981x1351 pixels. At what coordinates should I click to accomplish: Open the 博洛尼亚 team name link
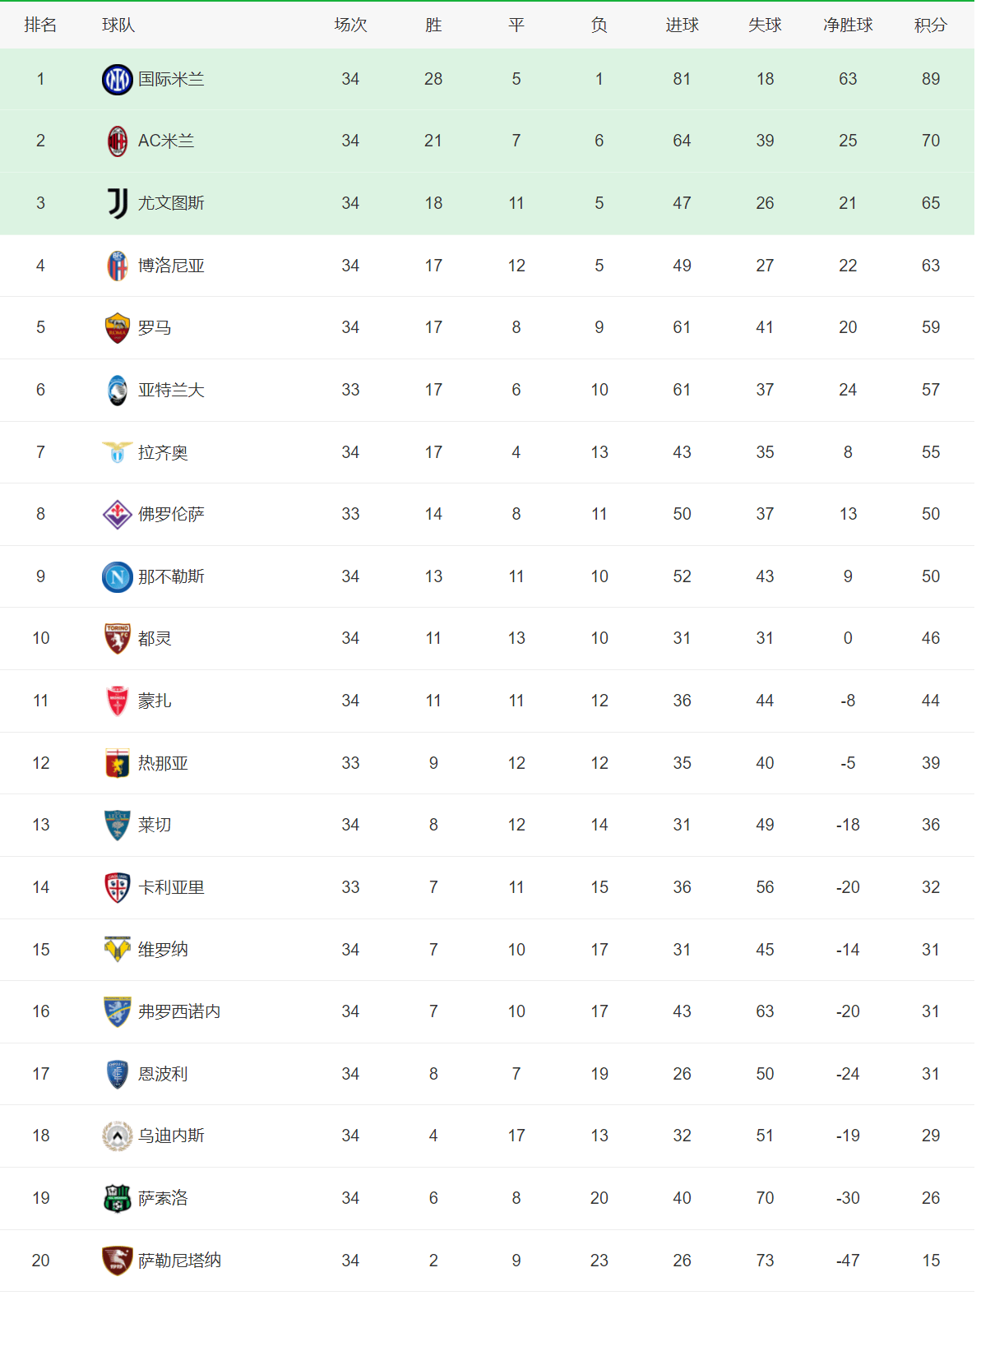click(x=171, y=266)
